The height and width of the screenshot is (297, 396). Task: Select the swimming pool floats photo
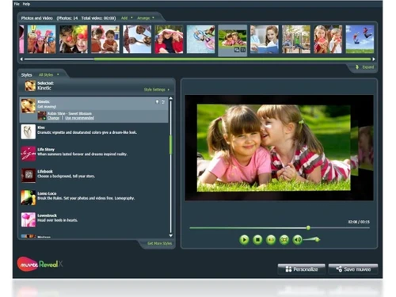coord(200,40)
